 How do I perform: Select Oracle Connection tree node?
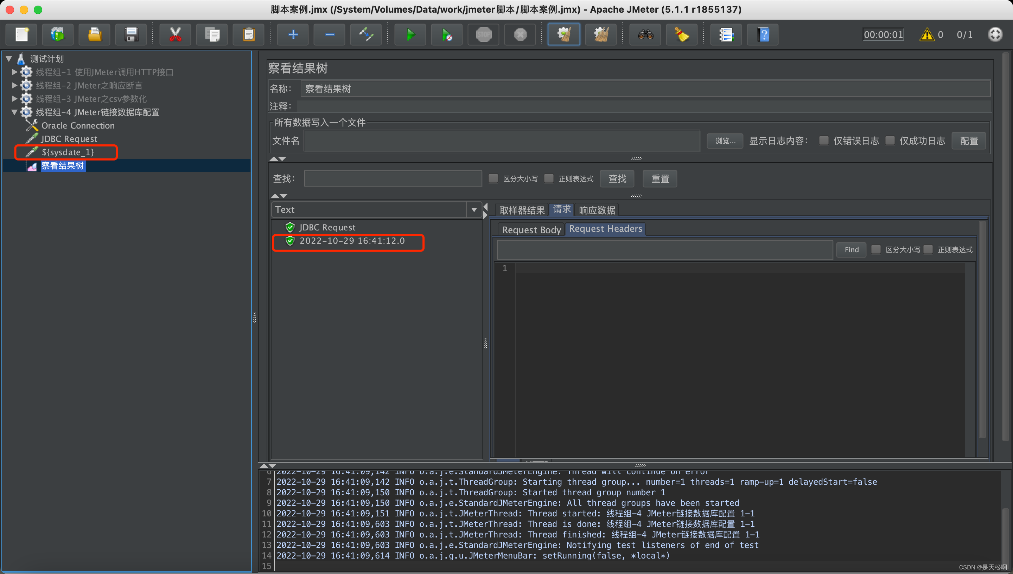(x=78, y=125)
